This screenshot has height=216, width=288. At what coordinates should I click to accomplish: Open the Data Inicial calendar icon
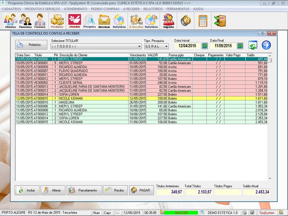pos(204,46)
